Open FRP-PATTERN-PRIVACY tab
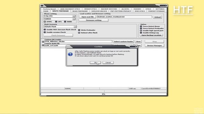Screen dimensions: 204x114 pos(121,11)
